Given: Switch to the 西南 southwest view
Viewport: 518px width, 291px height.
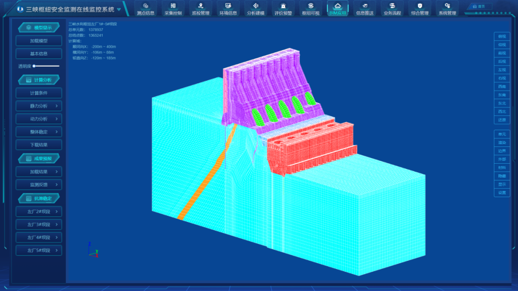Looking at the screenshot, I should pyautogui.click(x=502, y=87).
